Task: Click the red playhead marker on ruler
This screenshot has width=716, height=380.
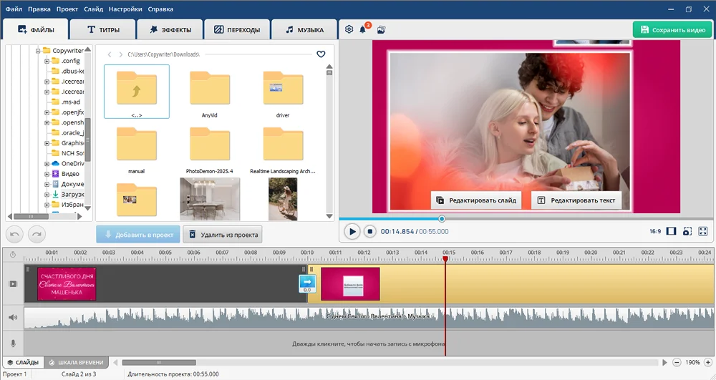Action: tap(445, 258)
